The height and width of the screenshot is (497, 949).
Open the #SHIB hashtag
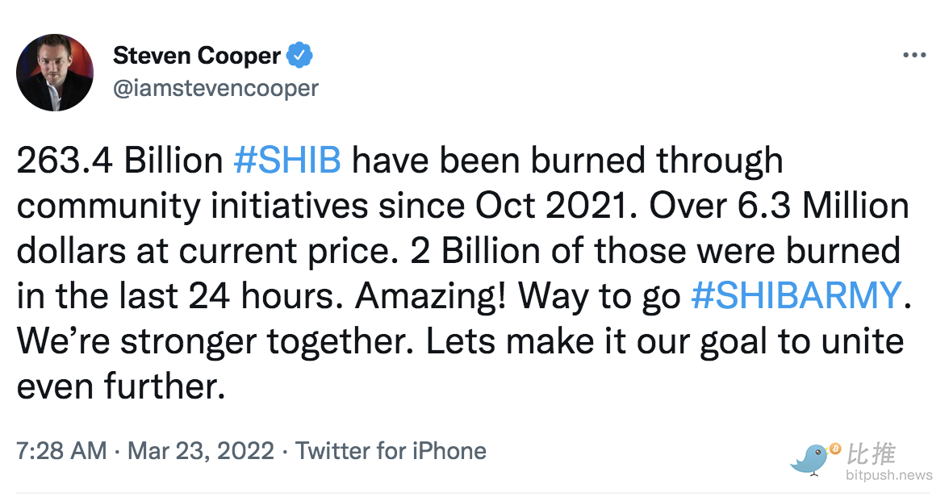(x=287, y=161)
